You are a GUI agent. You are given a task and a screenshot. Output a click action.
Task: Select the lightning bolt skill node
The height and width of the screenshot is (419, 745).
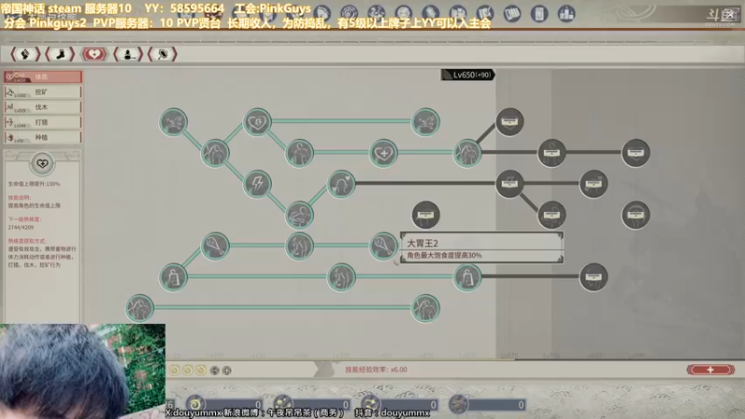[257, 183]
